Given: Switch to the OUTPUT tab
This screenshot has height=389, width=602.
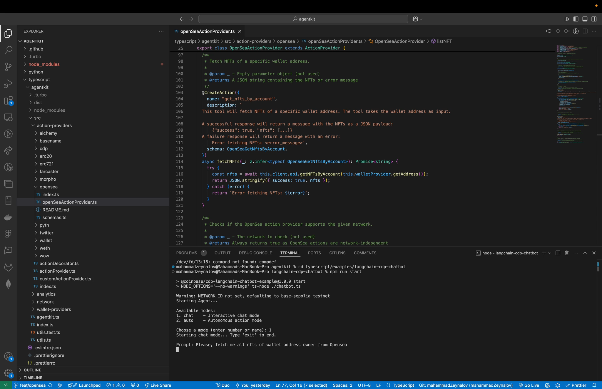Looking at the screenshot, I should [222, 253].
